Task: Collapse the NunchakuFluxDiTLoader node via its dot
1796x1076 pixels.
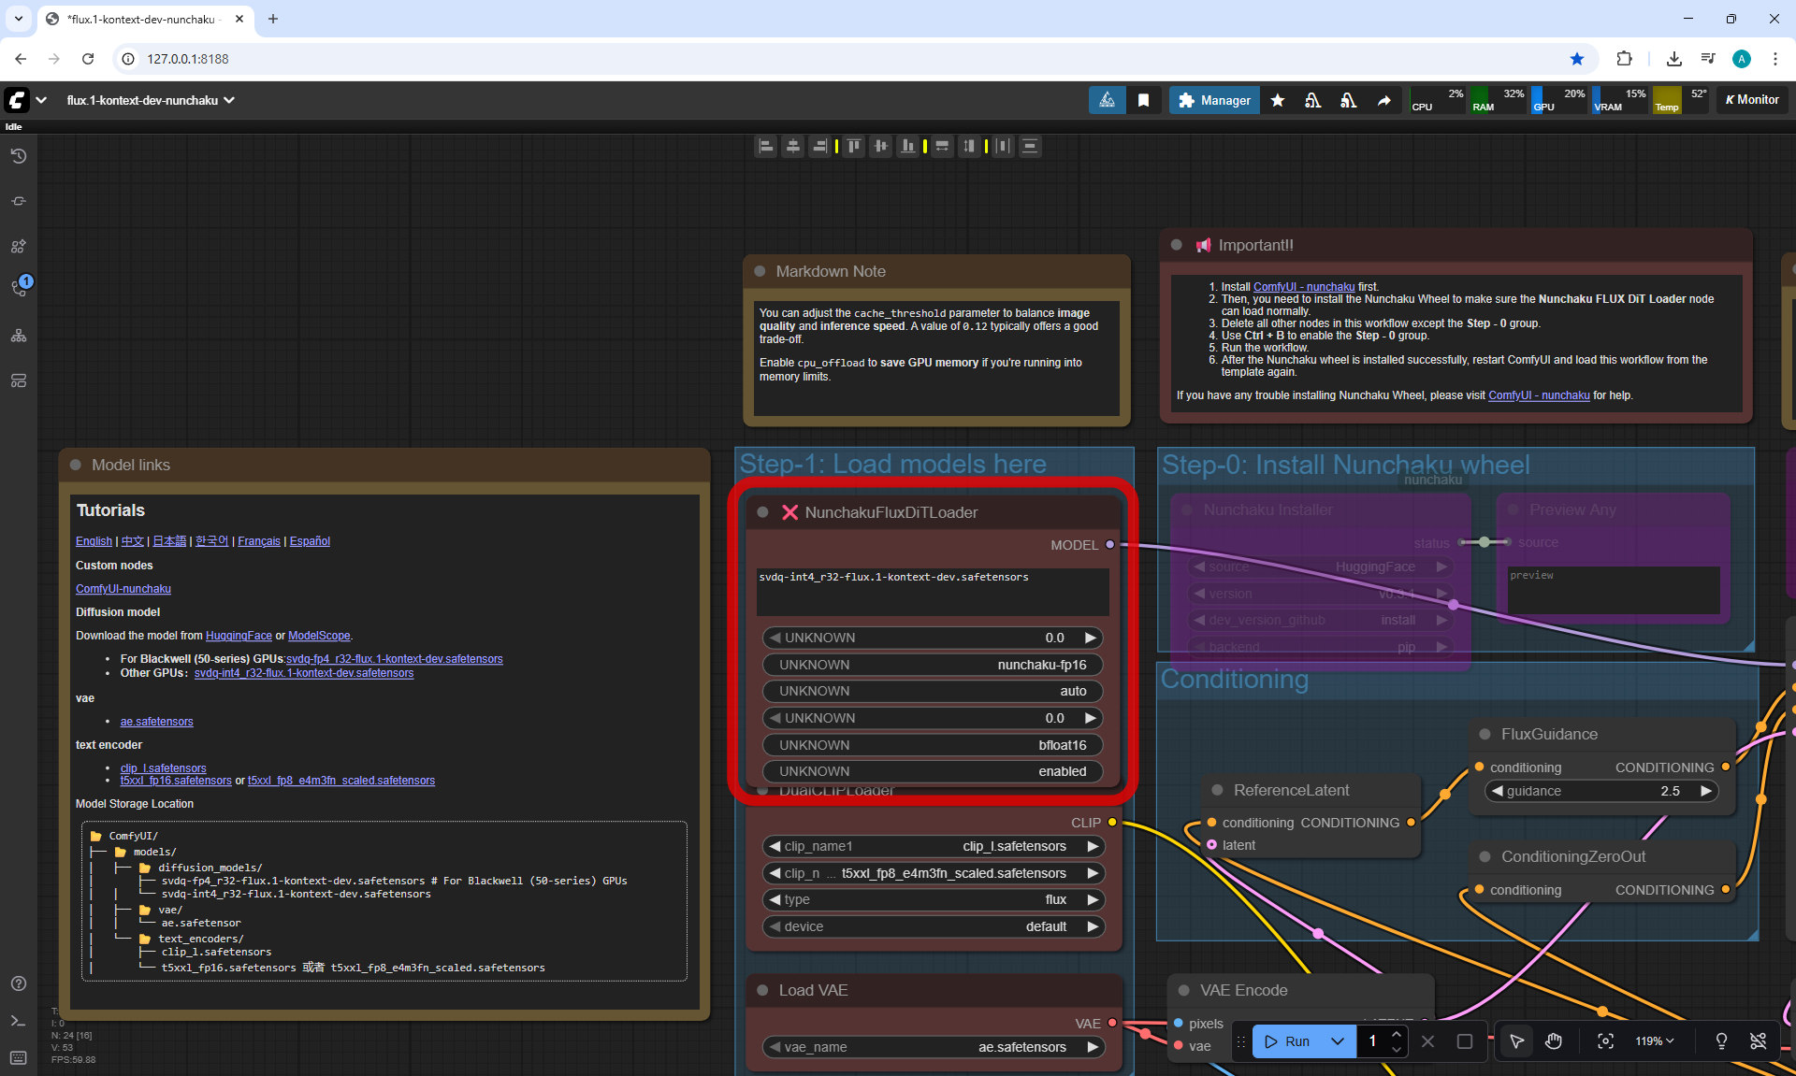Action: pyautogui.click(x=762, y=512)
